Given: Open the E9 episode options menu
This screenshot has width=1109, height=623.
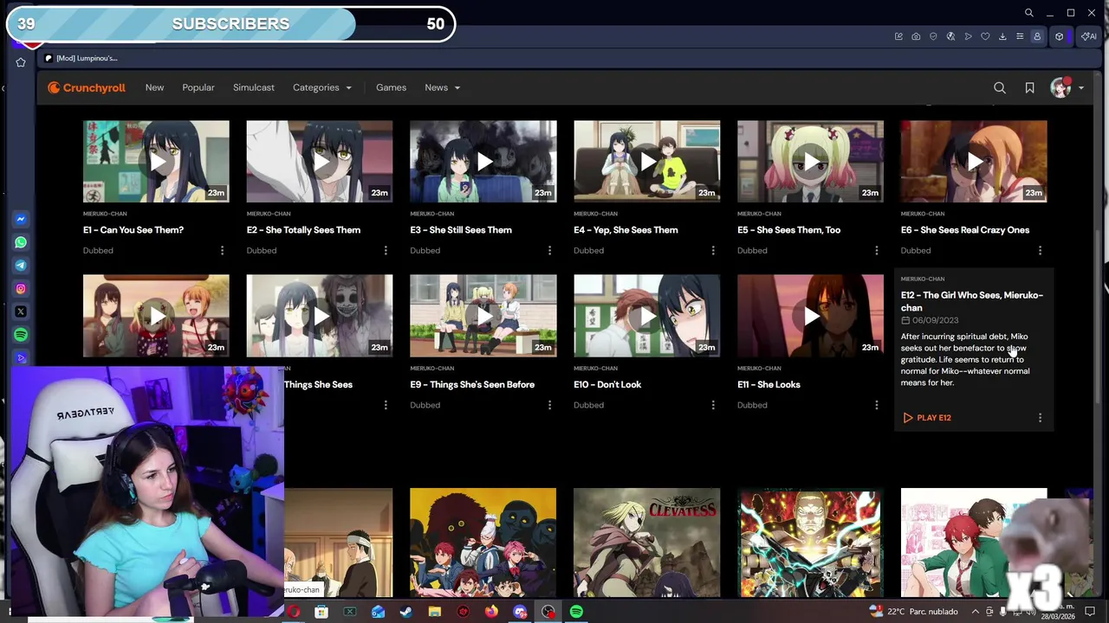Looking at the screenshot, I should click(x=549, y=405).
